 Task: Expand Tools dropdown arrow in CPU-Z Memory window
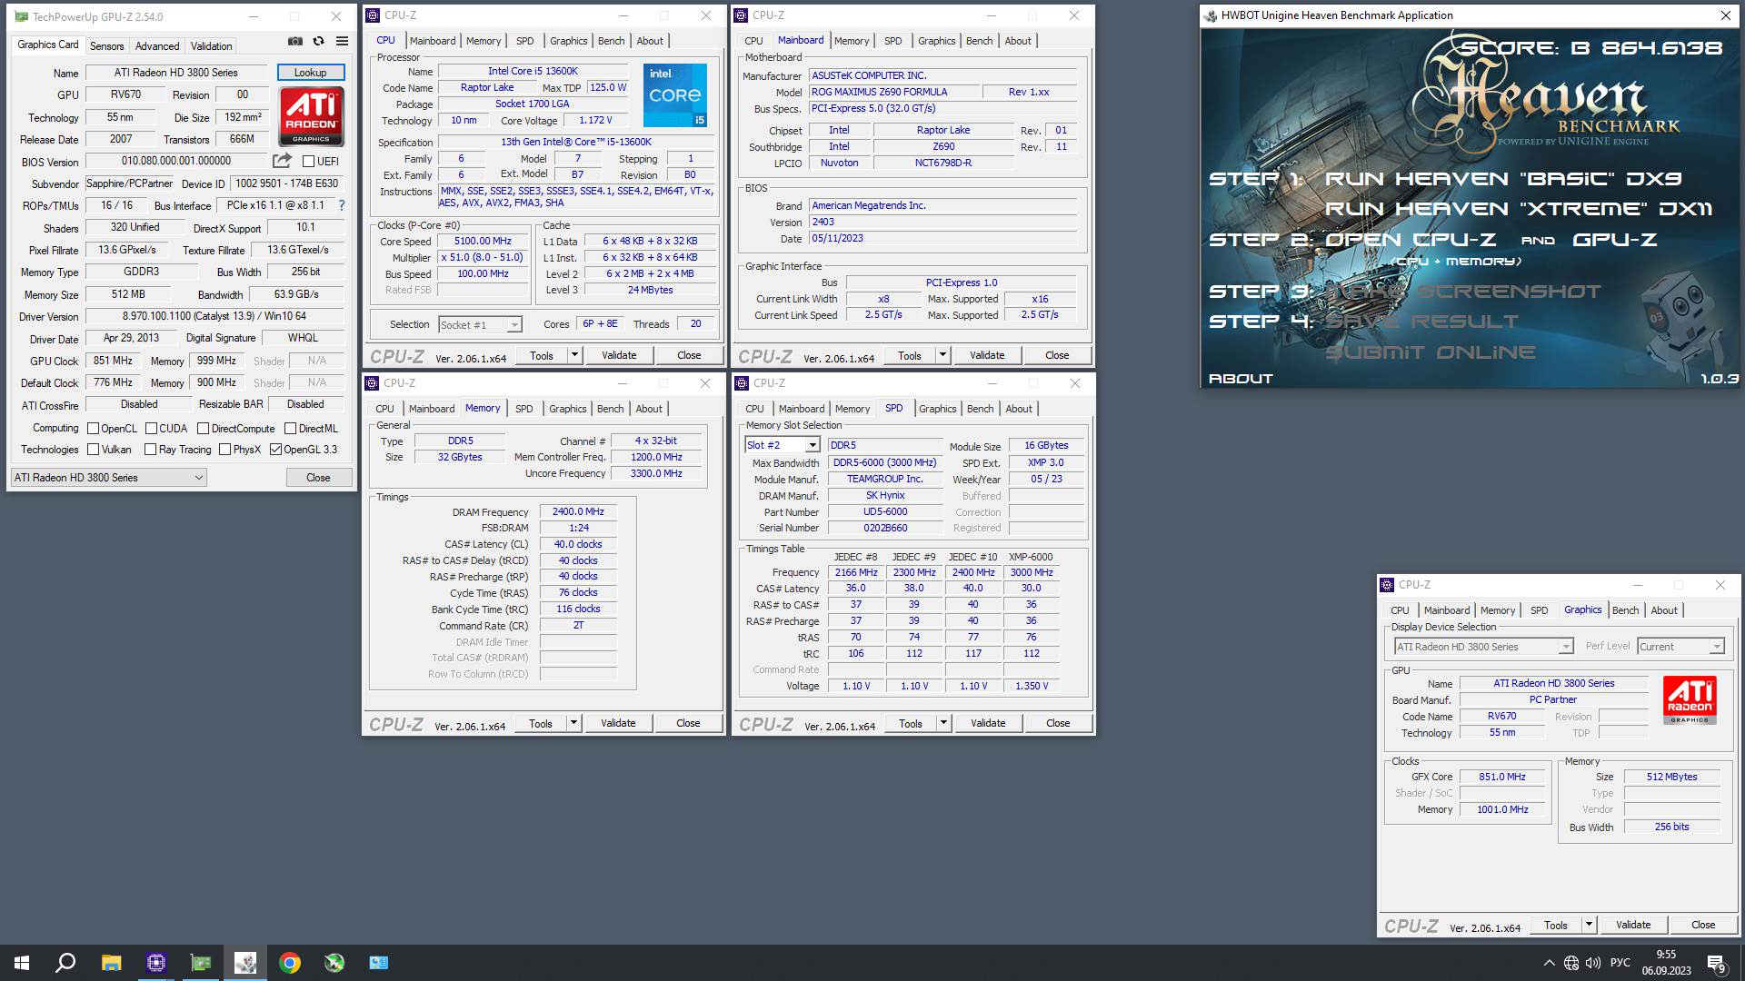[573, 723]
